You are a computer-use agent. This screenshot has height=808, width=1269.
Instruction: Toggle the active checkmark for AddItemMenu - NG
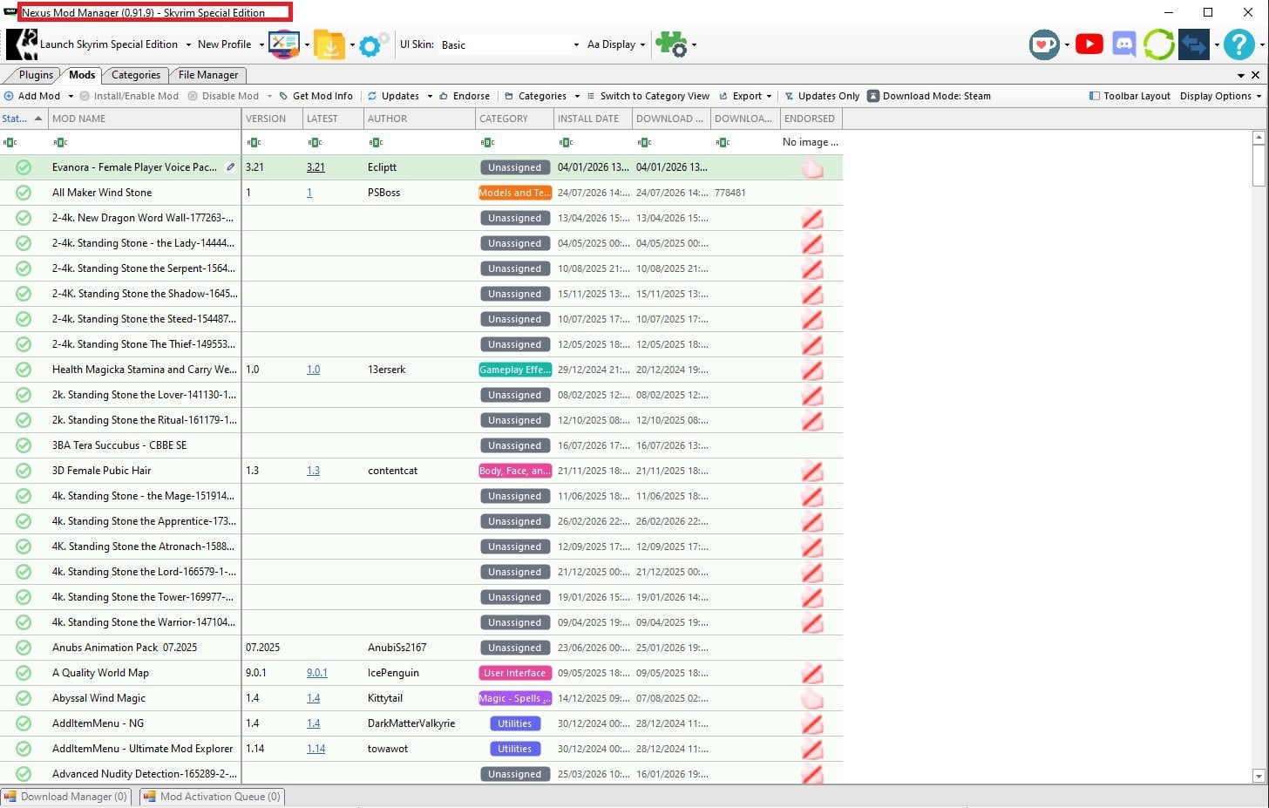(24, 723)
